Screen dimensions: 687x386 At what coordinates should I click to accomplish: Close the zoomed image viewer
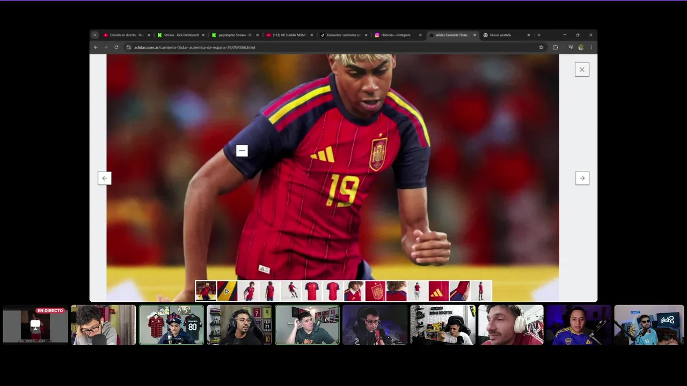pos(582,70)
